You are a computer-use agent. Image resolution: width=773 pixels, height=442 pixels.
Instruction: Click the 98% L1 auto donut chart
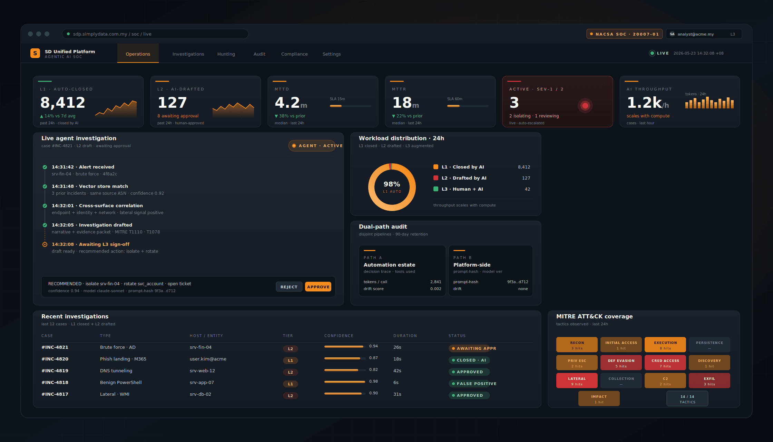pos(392,187)
